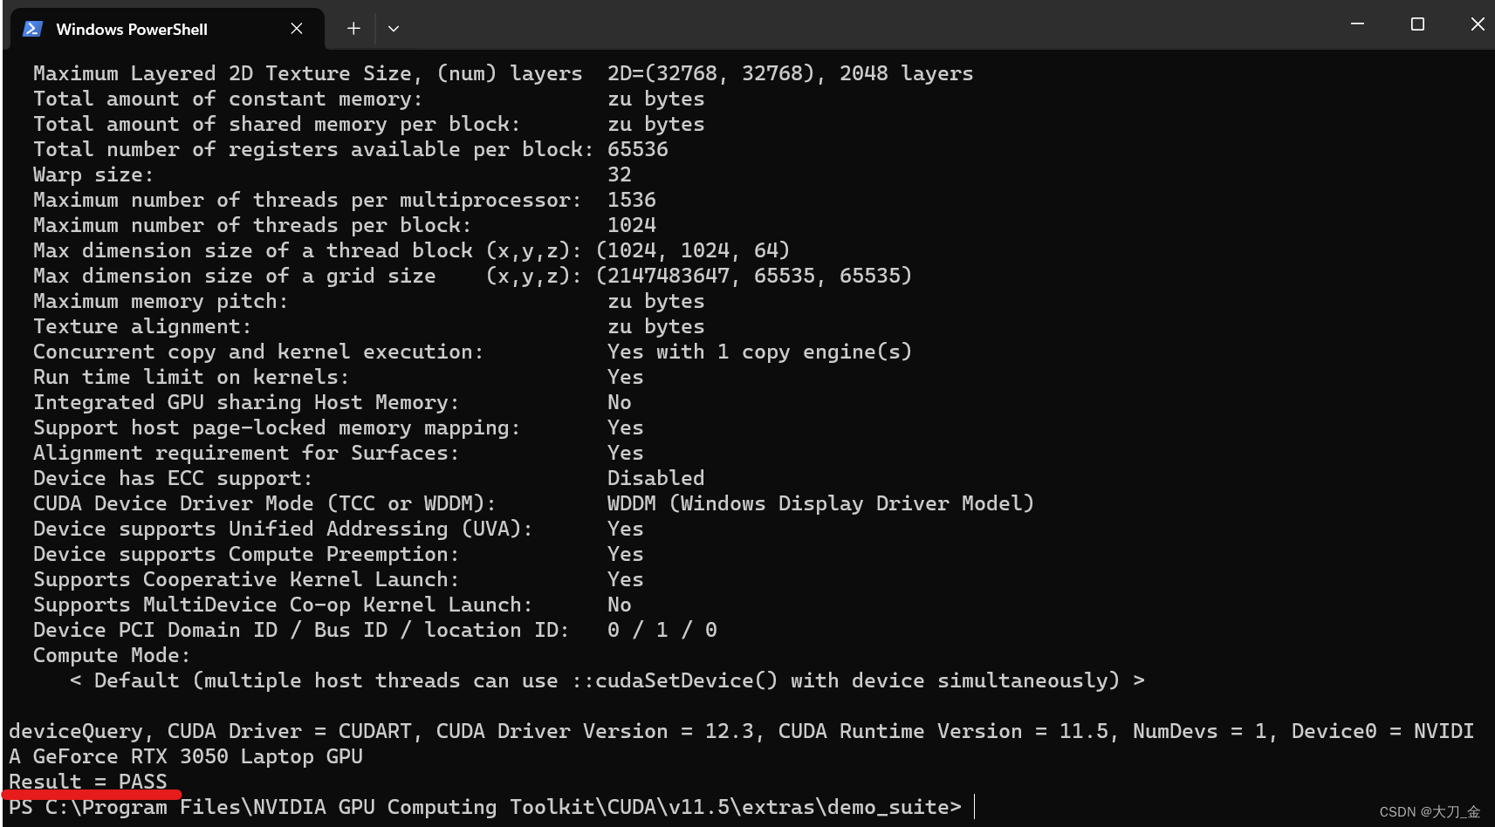
Task: Click the Maximum memory pitch entry
Action: tap(159, 301)
